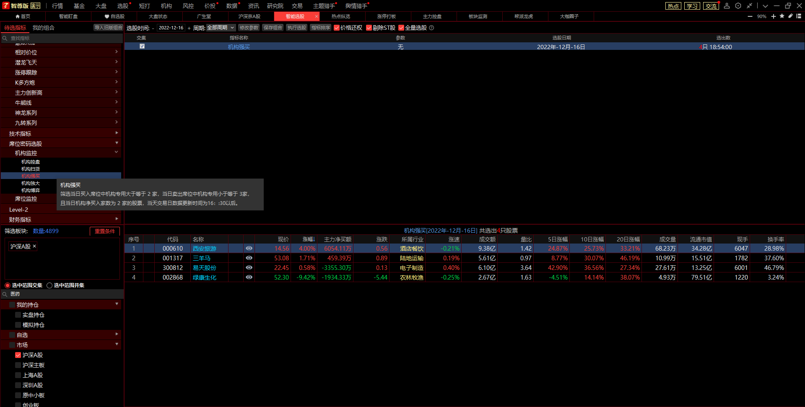Click the 导入旧版组合 button

click(x=108, y=28)
